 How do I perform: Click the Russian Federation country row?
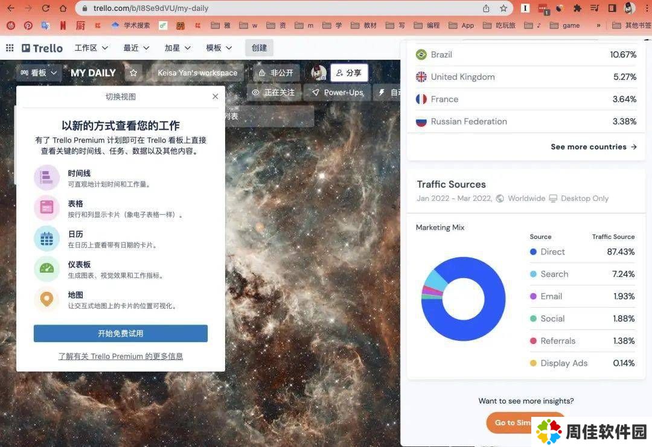tap(526, 122)
